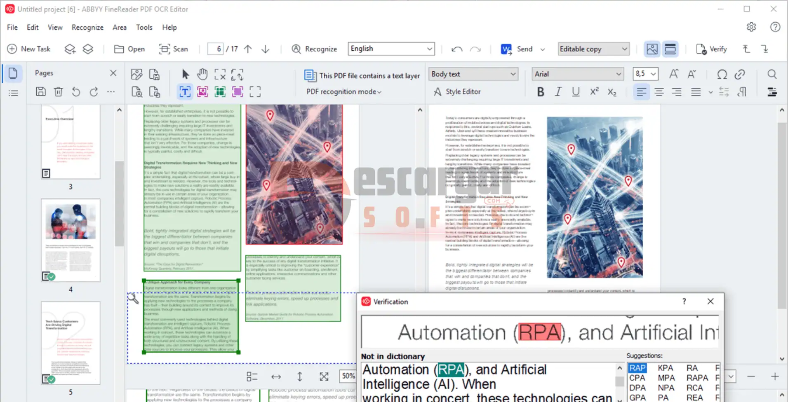This screenshot has height=402, width=788.
Task: Select the draw text area tool
Action: pyautogui.click(x=185, y=92)
